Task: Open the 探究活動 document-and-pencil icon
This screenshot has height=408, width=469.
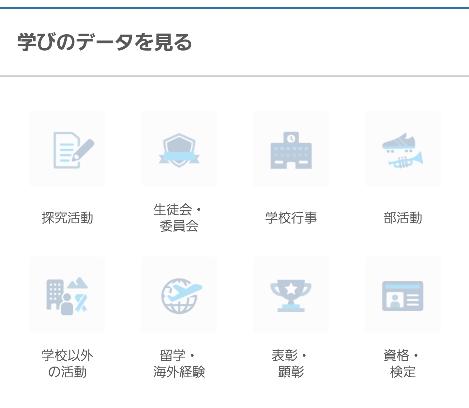Action: (67, 149)
